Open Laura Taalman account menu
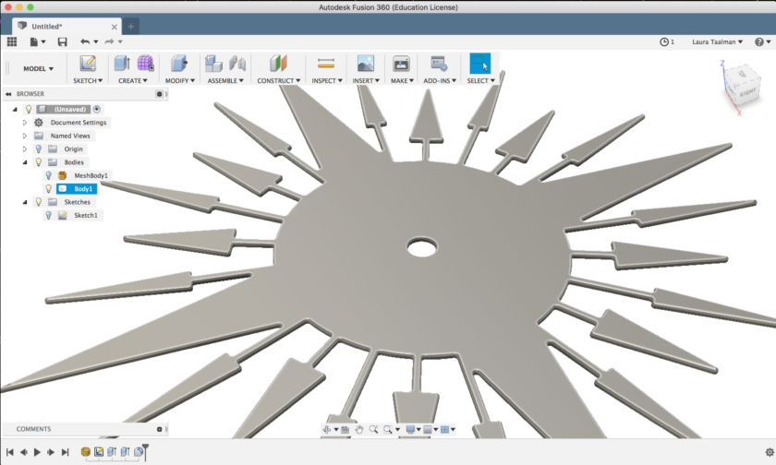 [717, 42]
